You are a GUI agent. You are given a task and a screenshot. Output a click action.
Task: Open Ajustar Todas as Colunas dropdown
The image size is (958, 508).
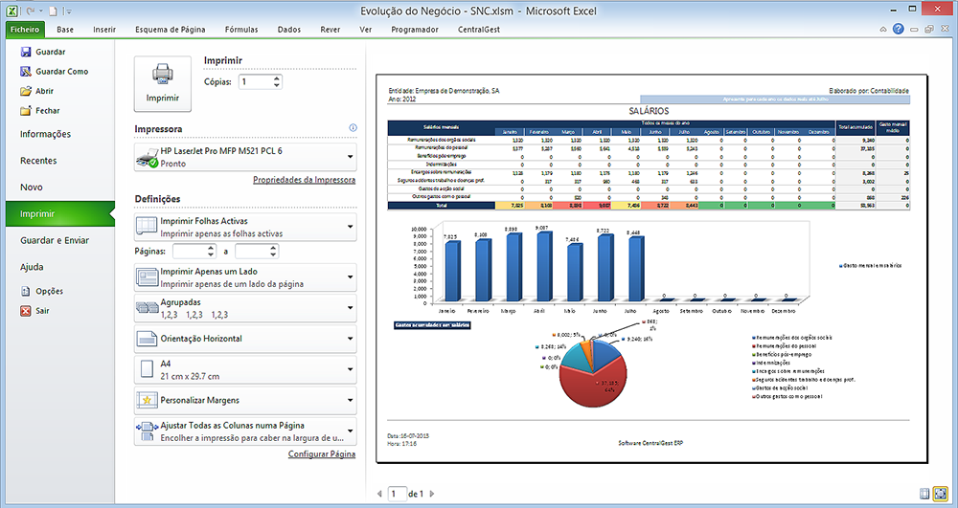245,431
